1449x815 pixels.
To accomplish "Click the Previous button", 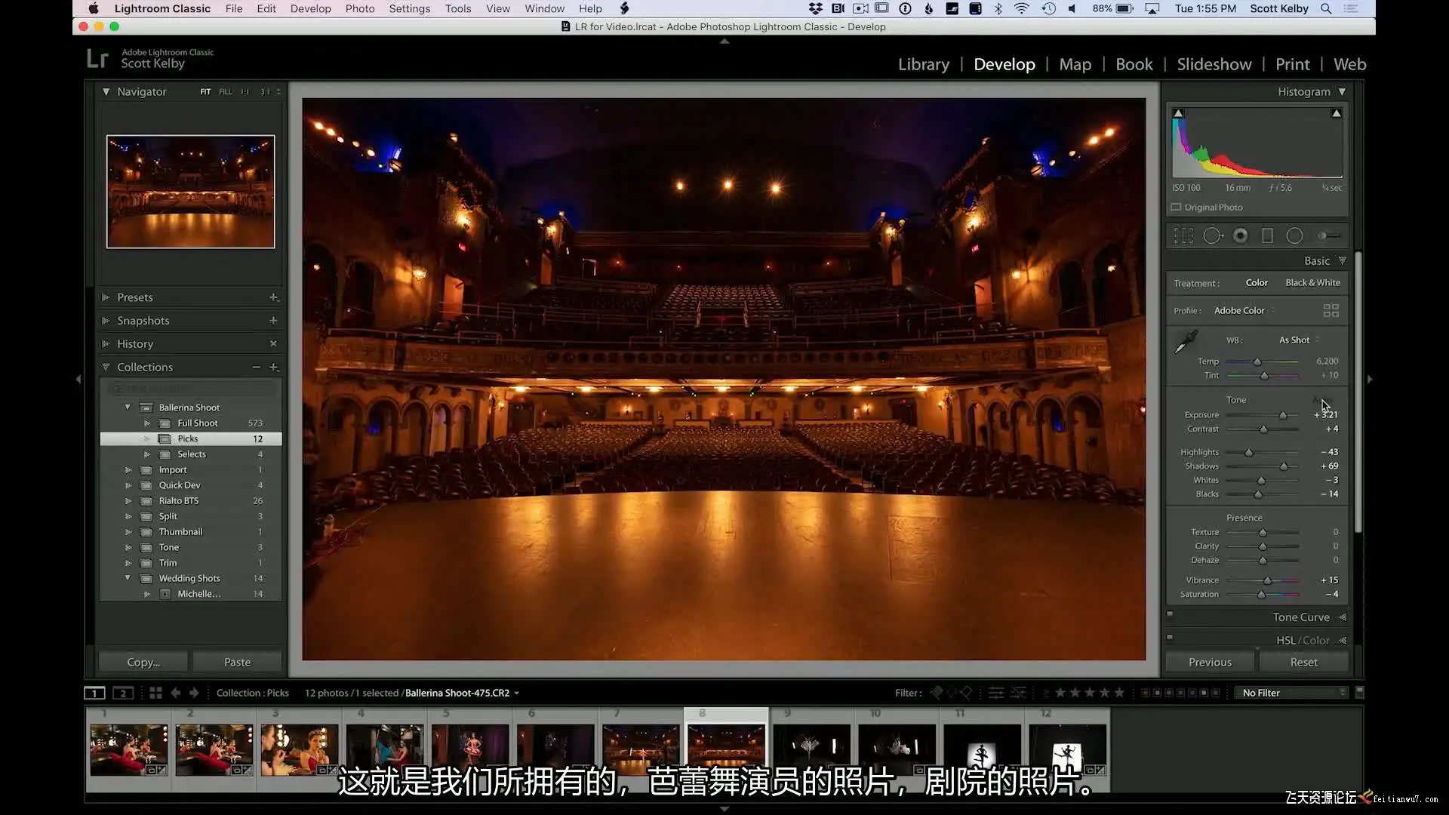I will 1210,662.
